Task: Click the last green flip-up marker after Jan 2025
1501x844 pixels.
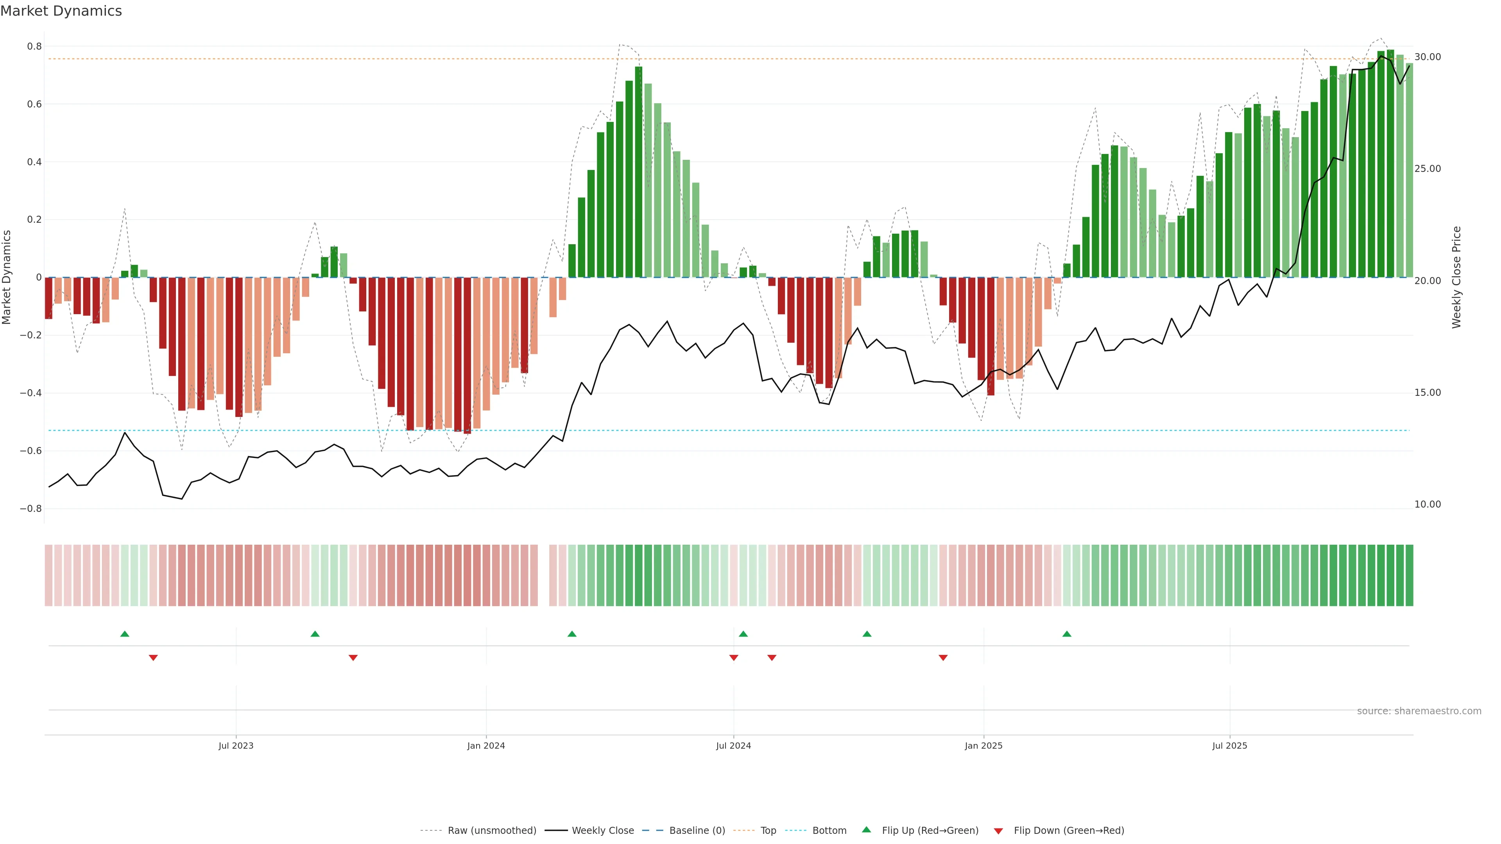Action: 1066,634
